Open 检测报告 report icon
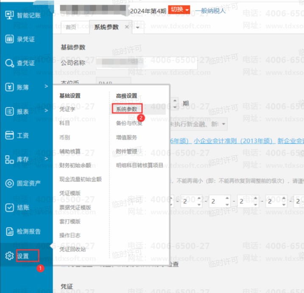The width and height of the screenshot is (304, 293). point(9,232)
